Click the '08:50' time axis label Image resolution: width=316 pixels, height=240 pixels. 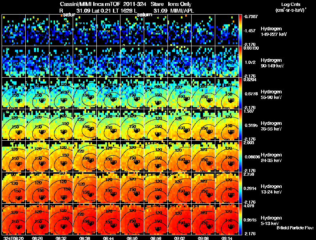132,238
